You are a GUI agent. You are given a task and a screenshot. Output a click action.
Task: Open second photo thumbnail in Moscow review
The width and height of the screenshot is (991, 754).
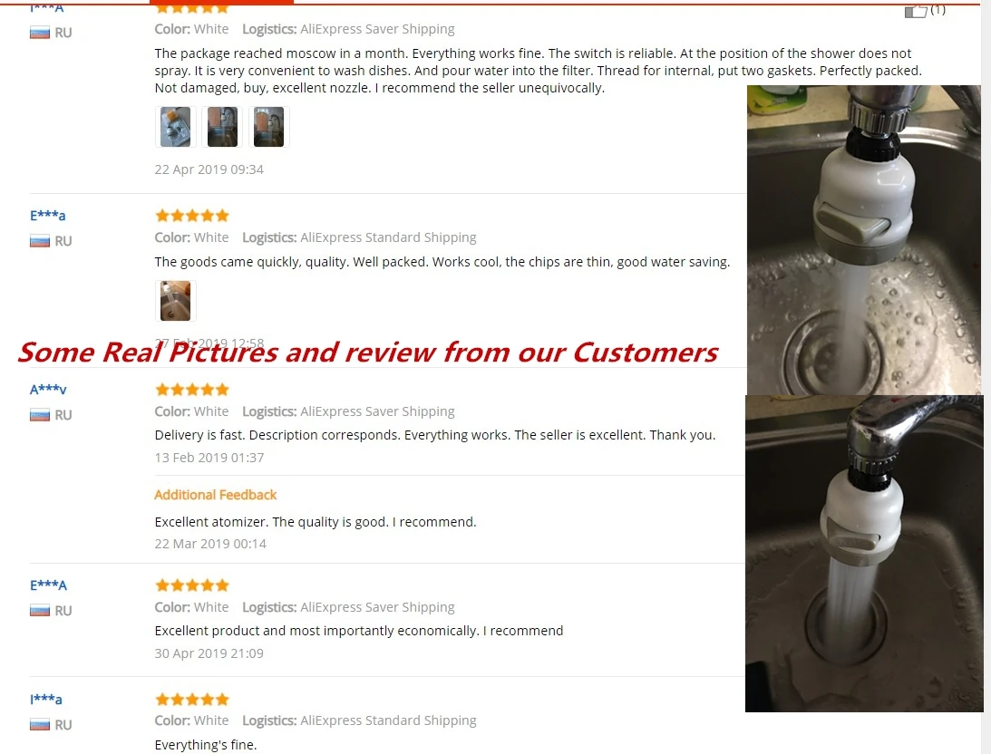pos(222,127)
